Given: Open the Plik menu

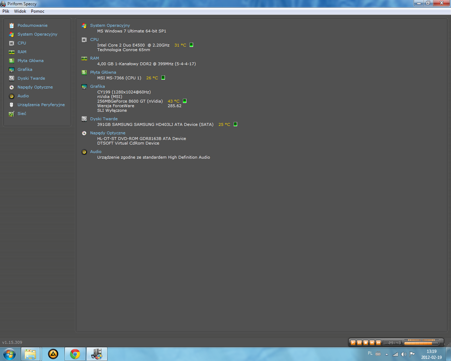Looking at the screenshot, I should (6, 11).
